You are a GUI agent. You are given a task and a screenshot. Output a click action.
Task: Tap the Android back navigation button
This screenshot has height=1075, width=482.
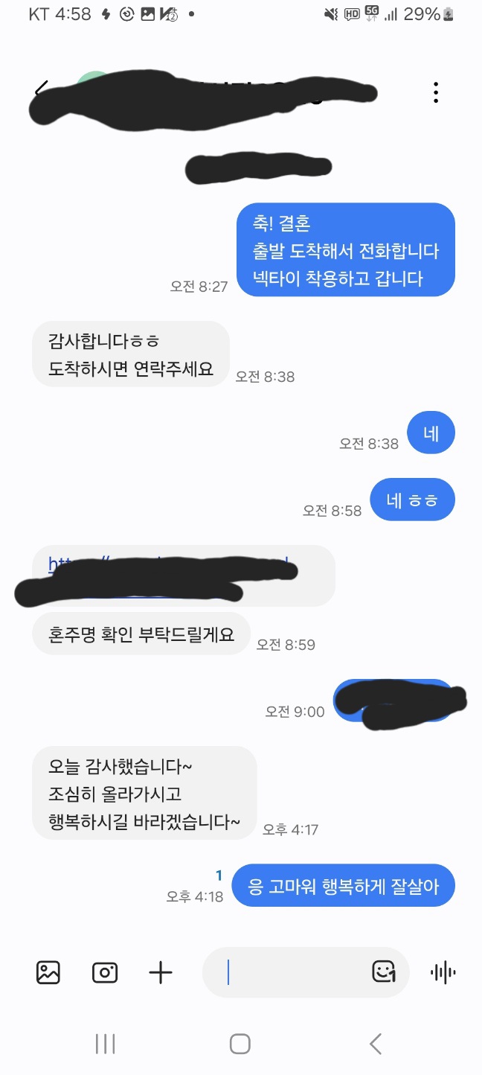coord(376,1044)
